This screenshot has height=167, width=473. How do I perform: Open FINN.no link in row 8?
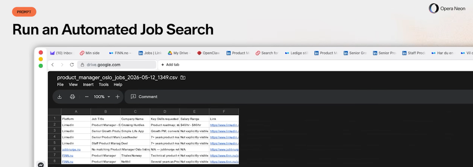(x=68, y=161)
